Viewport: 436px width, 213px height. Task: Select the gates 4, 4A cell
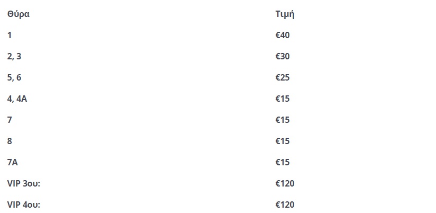coord(17,99)
